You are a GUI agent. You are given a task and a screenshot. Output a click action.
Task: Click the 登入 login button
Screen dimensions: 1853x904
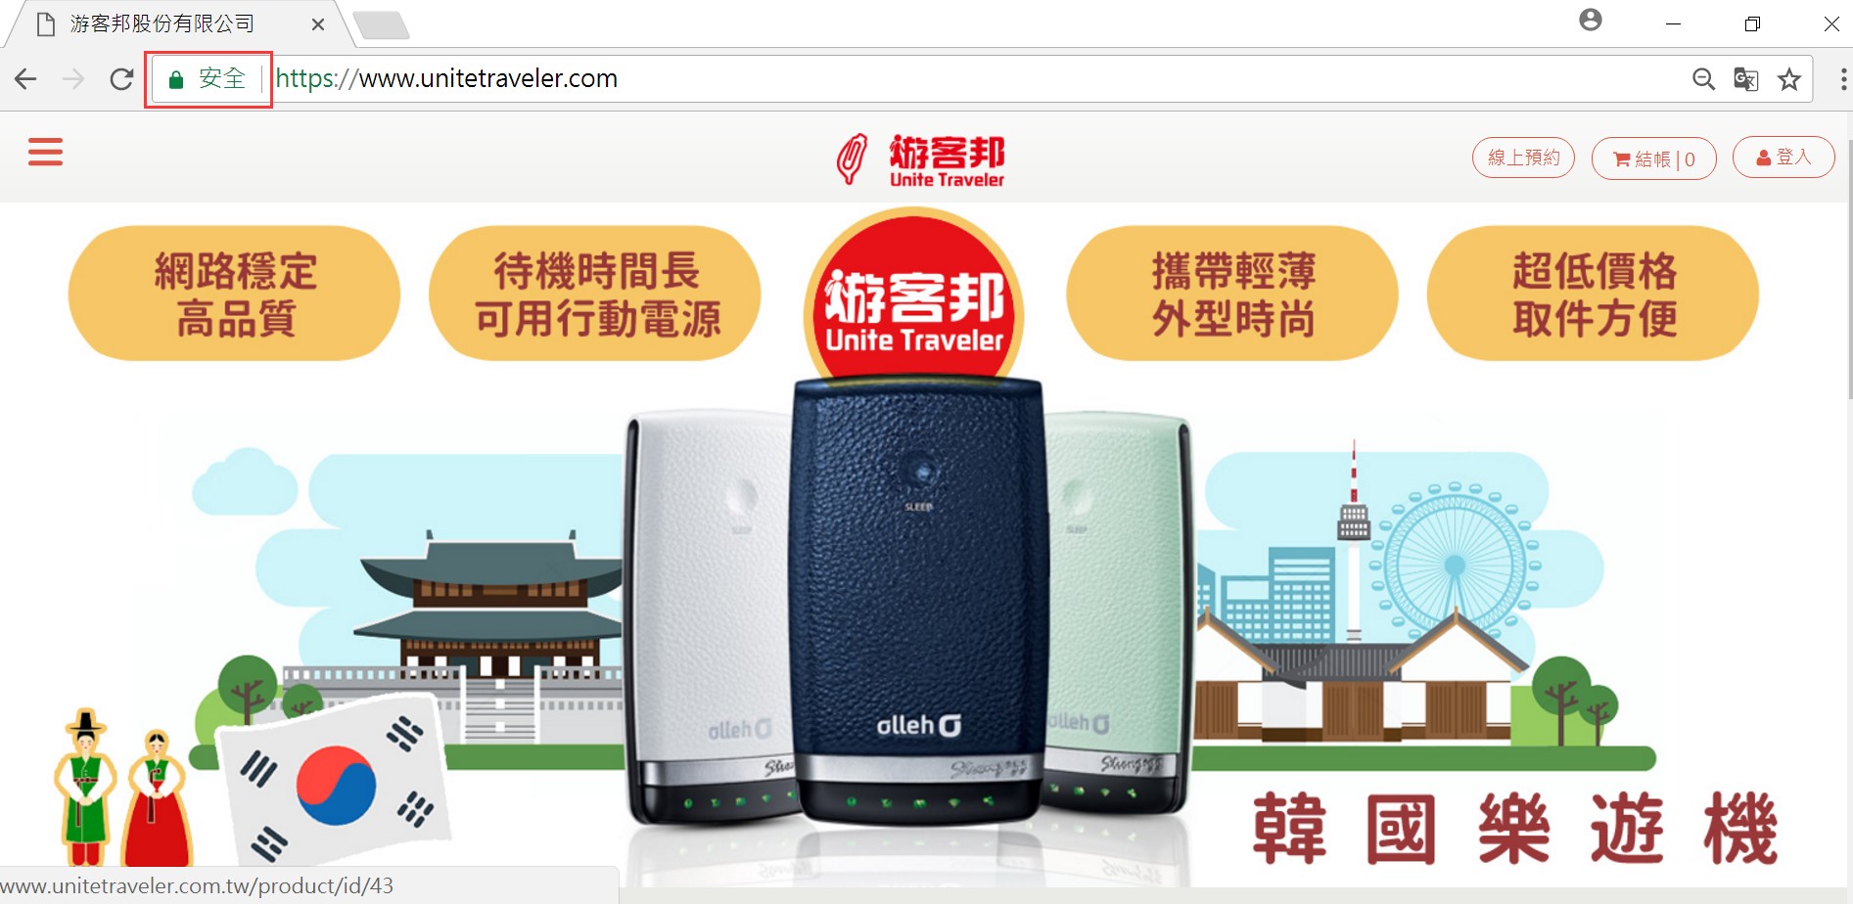click(x=1784, y=157)
